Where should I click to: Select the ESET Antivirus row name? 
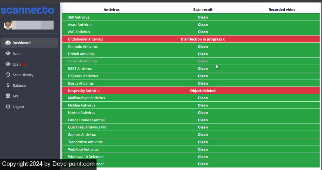(x=80, y=69)
